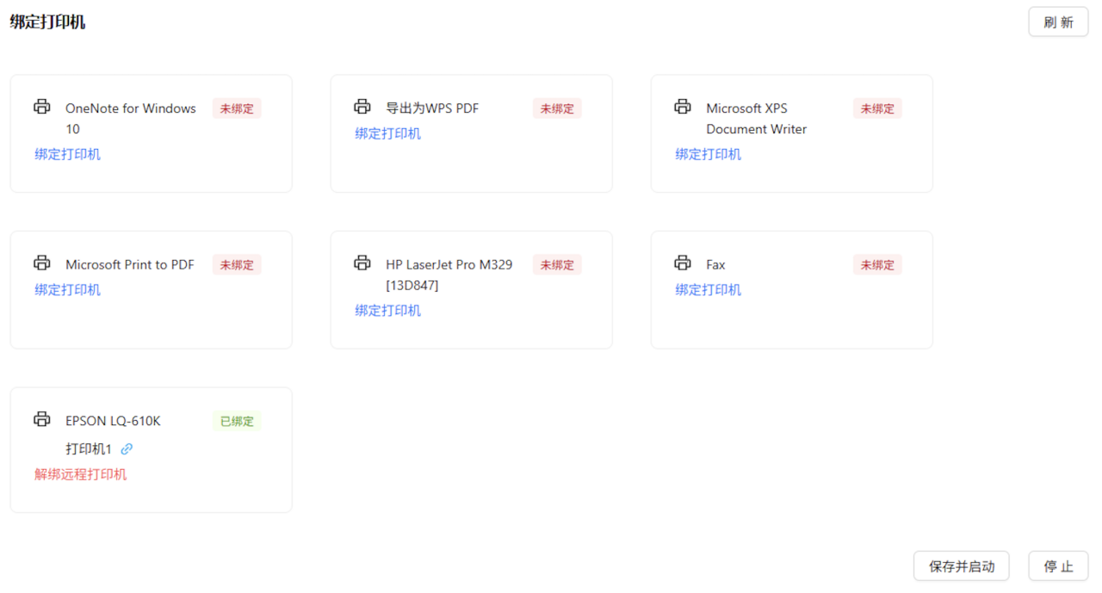Bind the Microsoft Print to PDF printer
Screen dimensions: 1102x593
[67, 290]
